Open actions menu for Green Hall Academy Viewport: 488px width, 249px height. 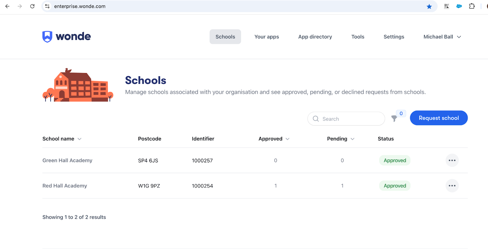click(452, 160)
